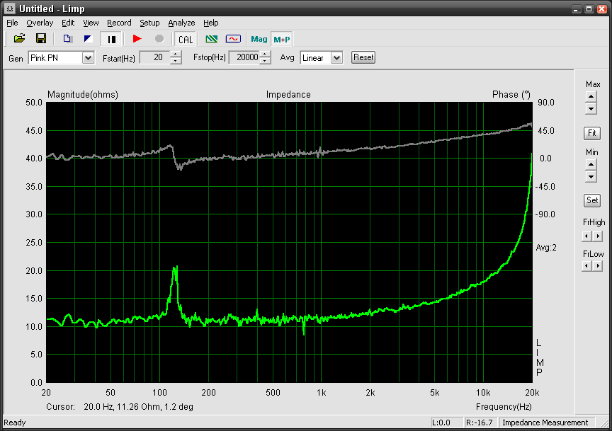612x431 pixels.
Task: Close the Limp window
Action: click(602, 9)
